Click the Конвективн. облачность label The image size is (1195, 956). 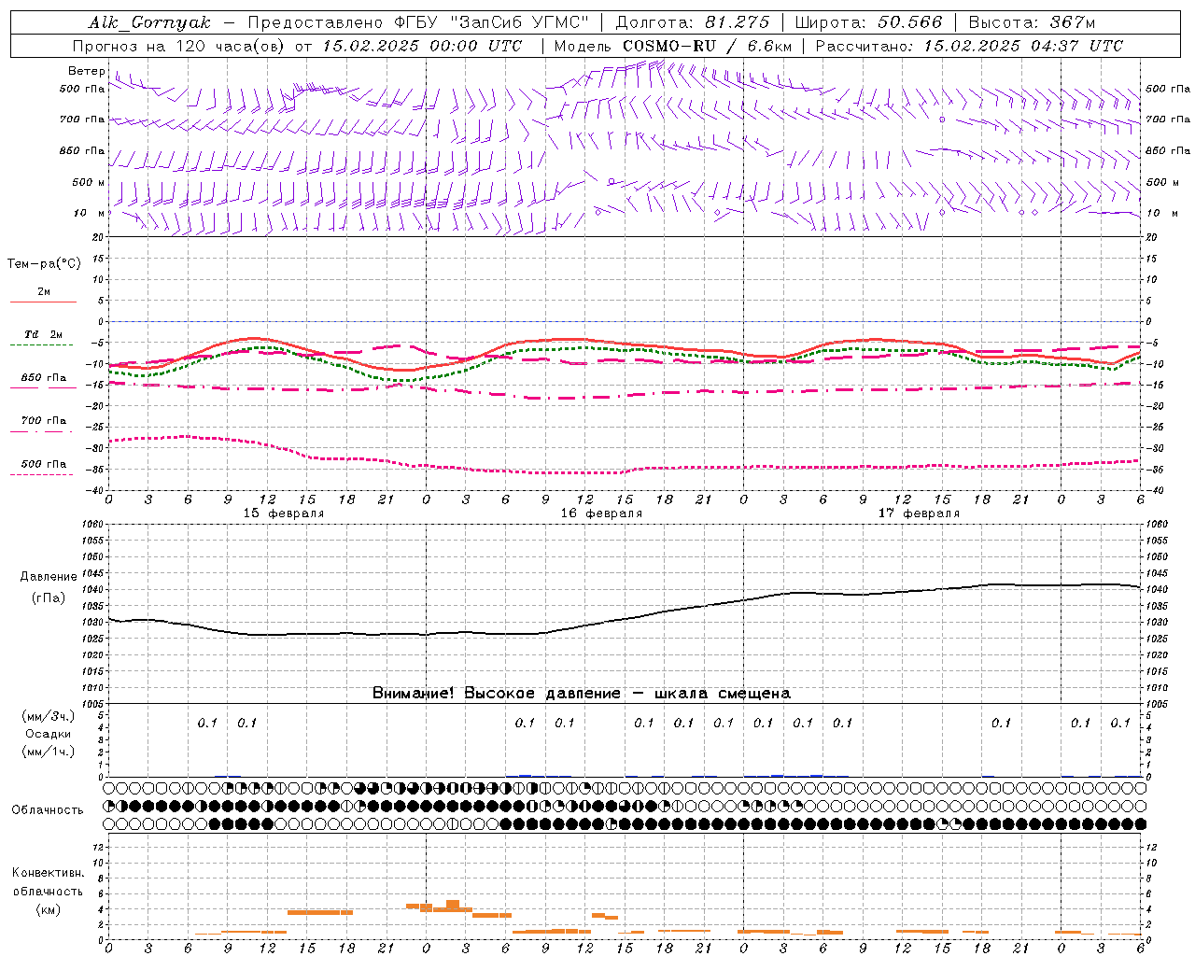pos(48,882)
